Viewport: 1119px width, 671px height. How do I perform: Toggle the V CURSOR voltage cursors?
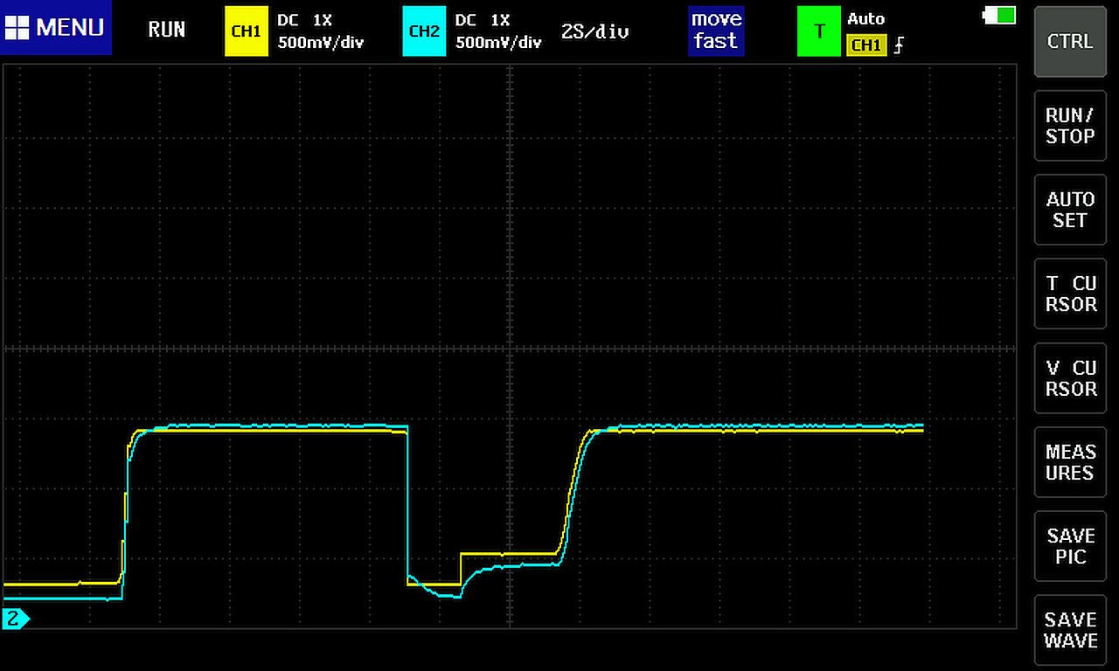coord(1070,378)
